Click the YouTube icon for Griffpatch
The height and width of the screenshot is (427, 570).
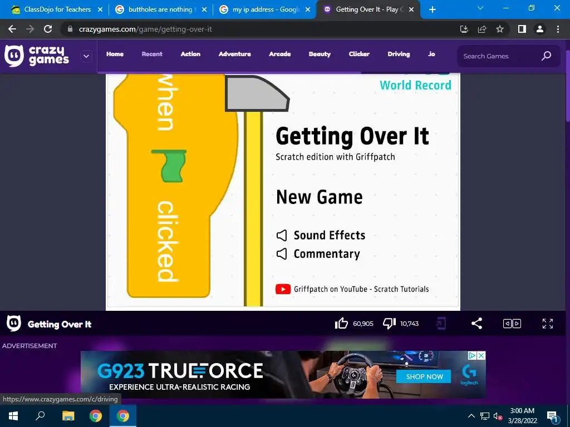pyautogui.click(x=283, y=289)
